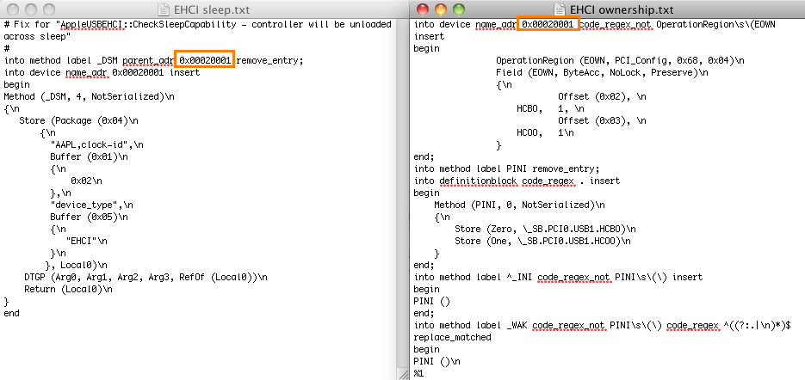
Task: Click 'remove_entry;' on the _DSM parent_adr line
Action: coord(270,60)
